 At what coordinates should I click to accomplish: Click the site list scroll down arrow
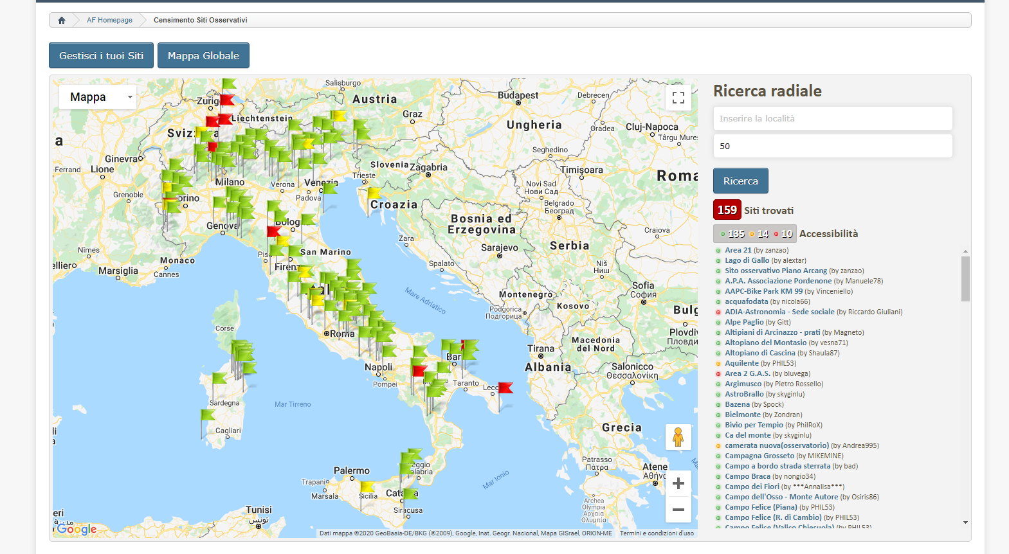(x=965, y=523)
